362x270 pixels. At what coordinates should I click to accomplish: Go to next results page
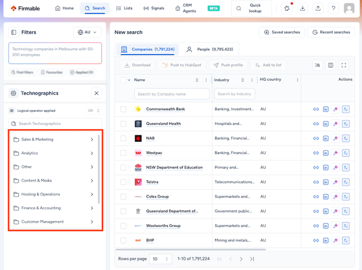241,259
